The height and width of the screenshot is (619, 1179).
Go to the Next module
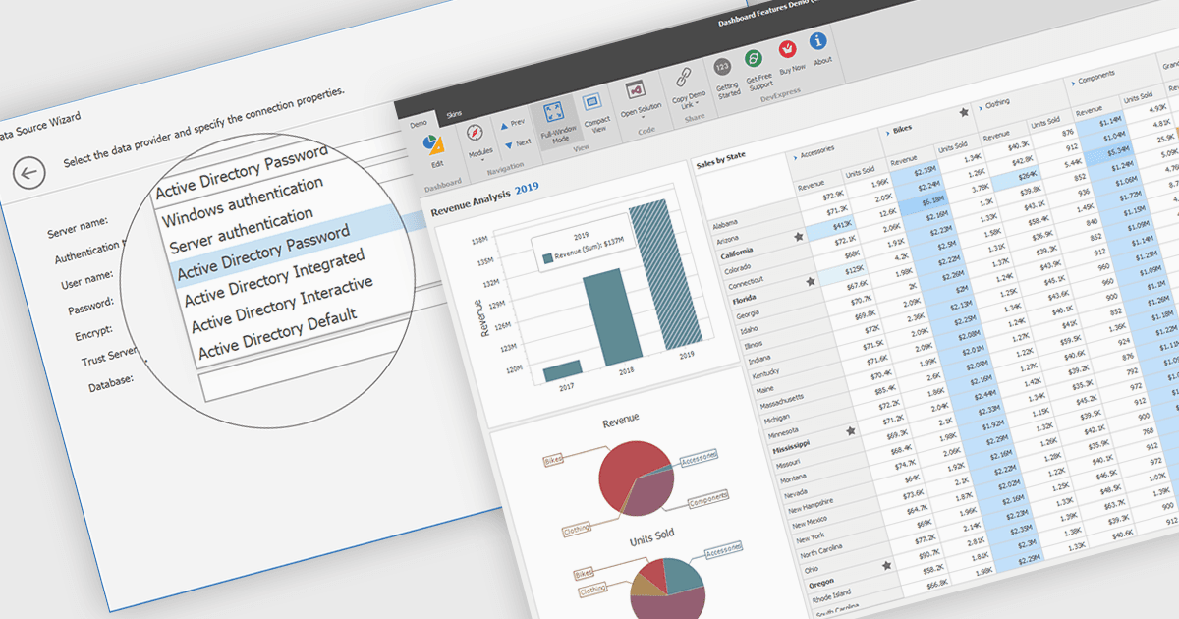click(518, 142)
